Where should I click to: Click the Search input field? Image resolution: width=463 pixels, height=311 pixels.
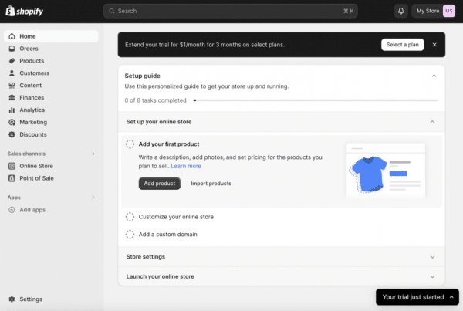231,11
